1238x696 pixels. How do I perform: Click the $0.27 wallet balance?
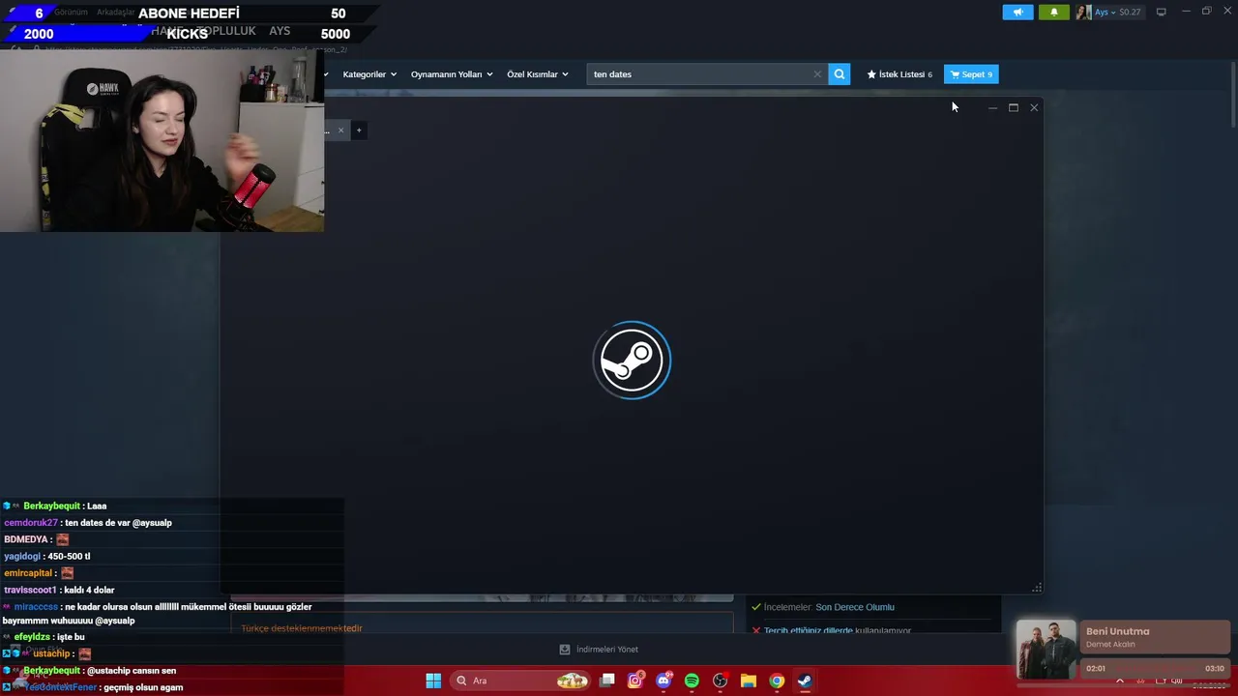[1130, 12]
